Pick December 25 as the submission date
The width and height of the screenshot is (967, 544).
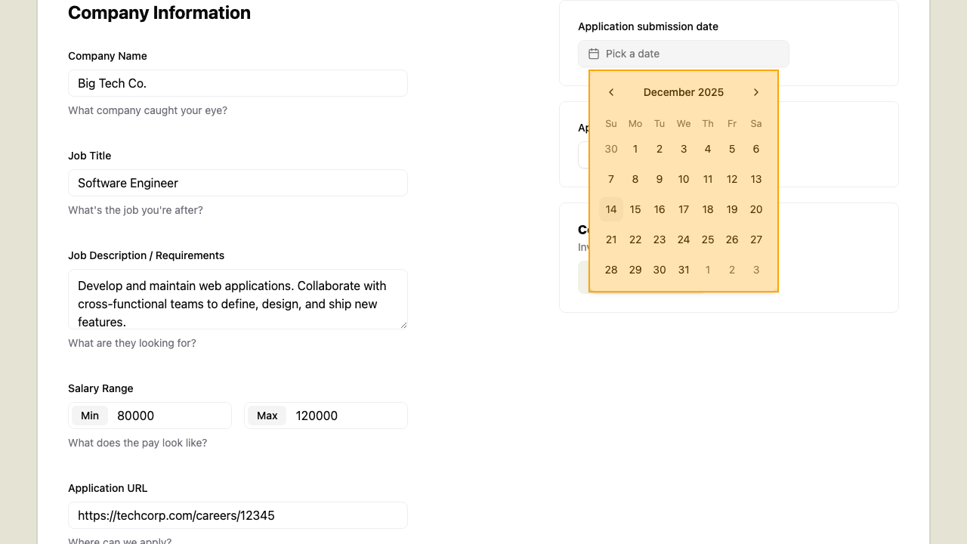point(707,240)
